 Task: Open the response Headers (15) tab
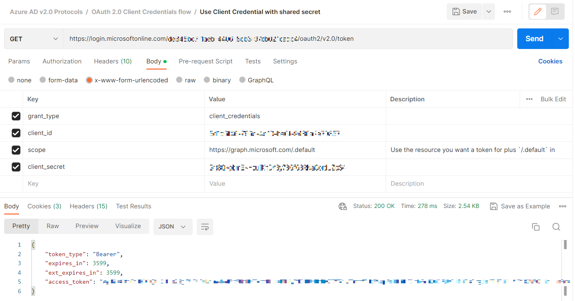88,206
